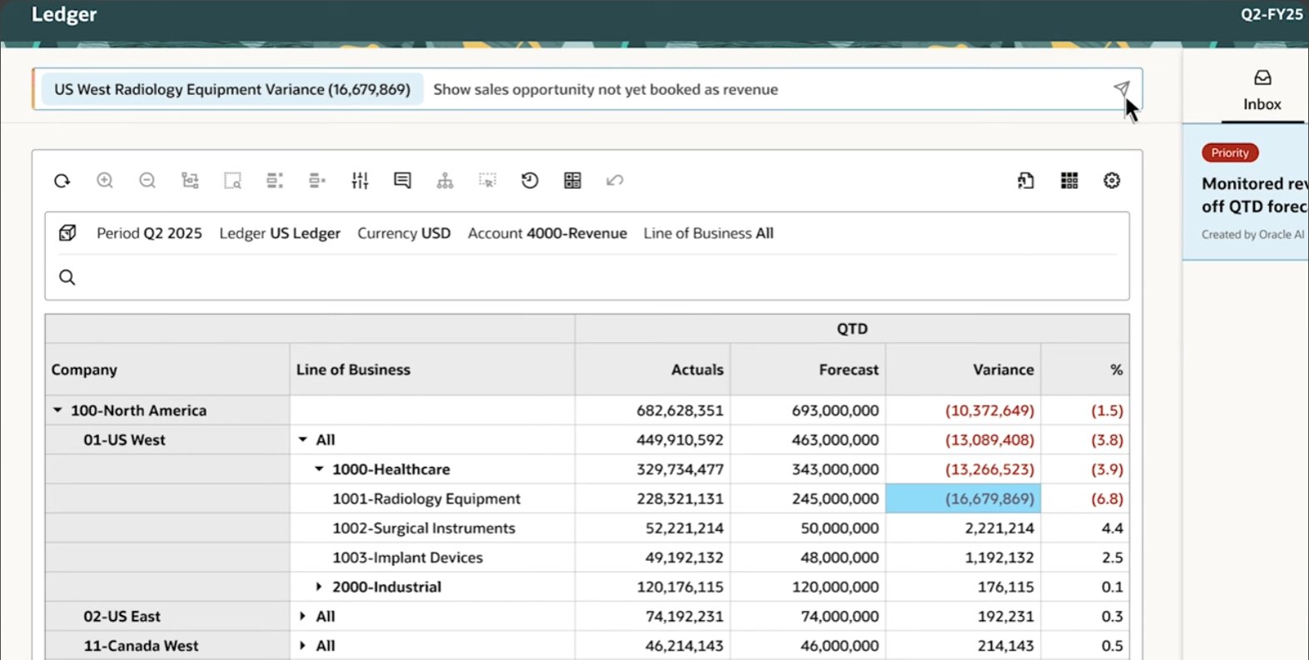
Task: Send the prompt with the paper plane icon
Action: point(1122,89)
